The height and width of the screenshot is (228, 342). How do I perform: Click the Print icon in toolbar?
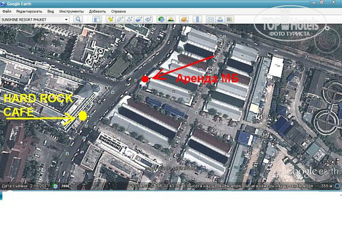[x=220, y=19]
